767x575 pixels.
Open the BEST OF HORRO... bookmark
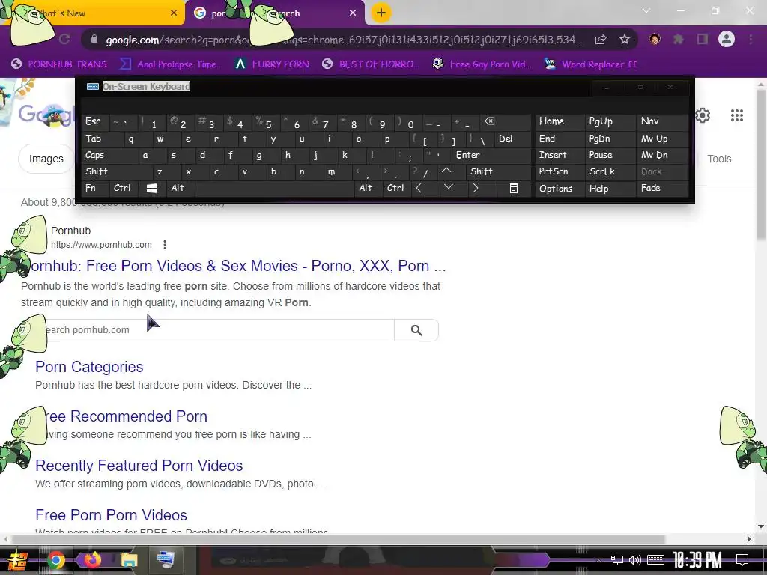pyautogui.click(x=371, y=64)
